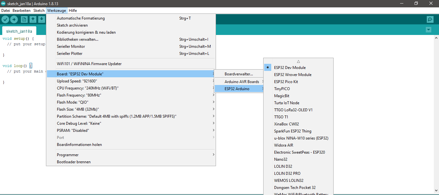Click the Verify (check mark) toolbar icon
Image resolution: width=439 pixels, height=195 pixels.
tap(5, 19)
